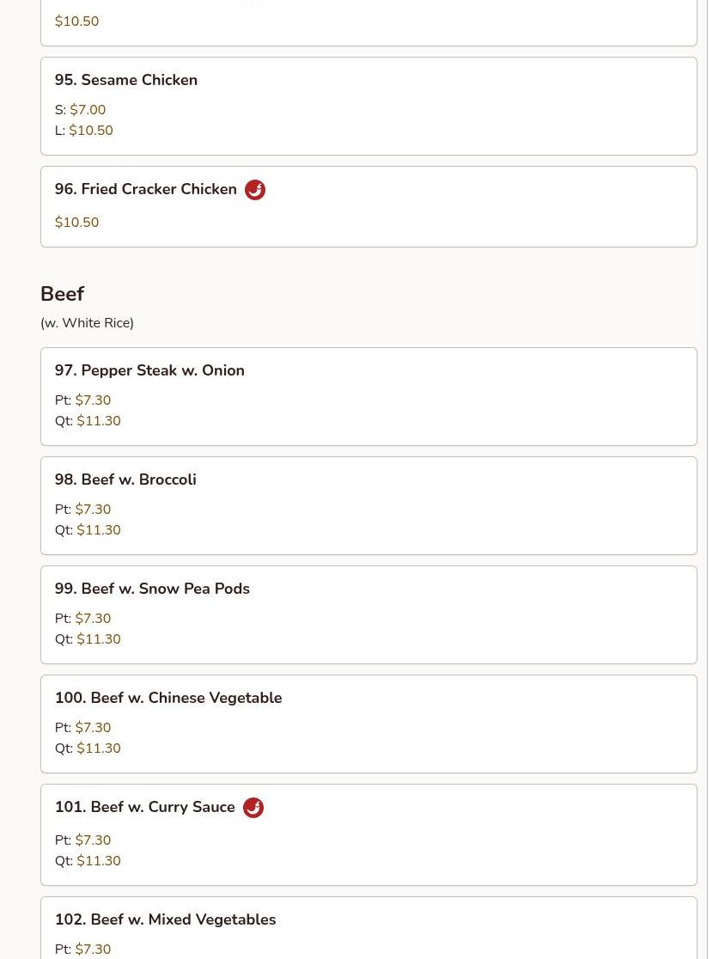The height and width of the screenshot is (959, 725).
Task: Click Beef w. Broccoli quart price
Action: pyautogui.click(x=99, y=529)
